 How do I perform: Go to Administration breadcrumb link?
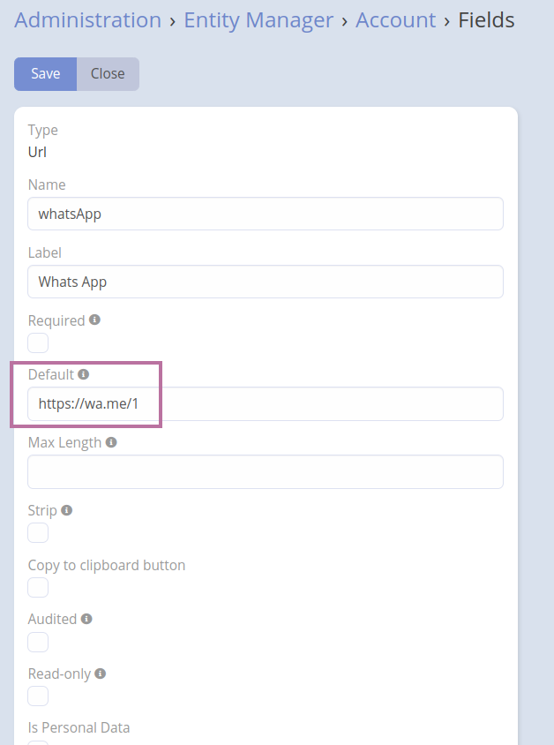tap(88, 19)
